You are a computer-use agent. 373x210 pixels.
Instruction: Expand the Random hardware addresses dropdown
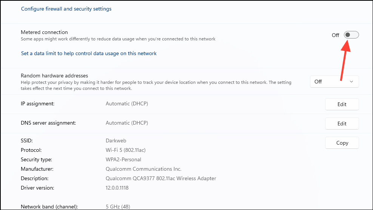[334, 82]
